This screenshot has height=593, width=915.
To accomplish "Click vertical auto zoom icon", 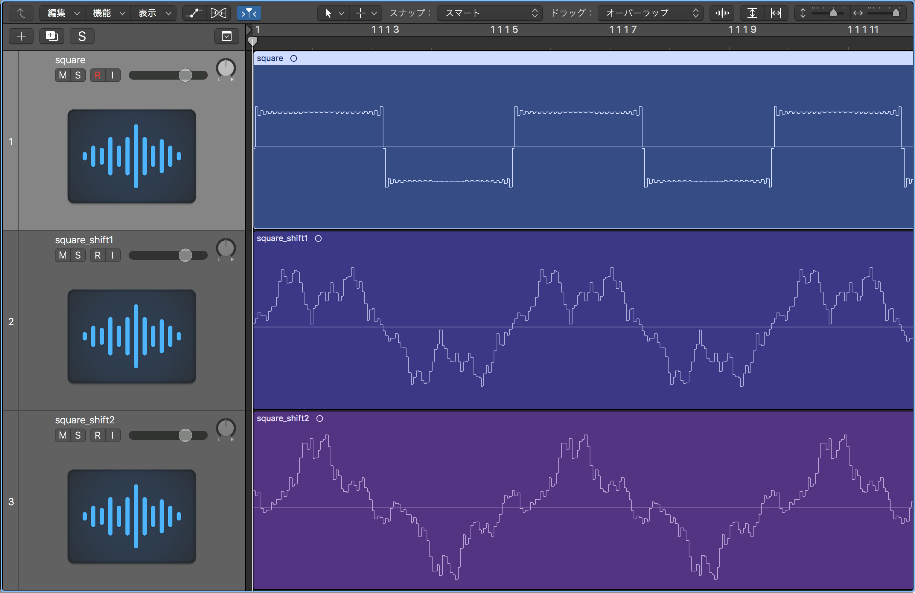I will 752,13.
